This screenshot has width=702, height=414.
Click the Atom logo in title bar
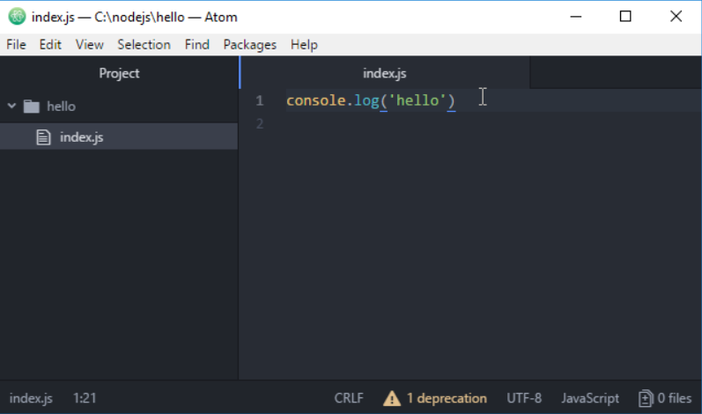click(x=17, y=17)
